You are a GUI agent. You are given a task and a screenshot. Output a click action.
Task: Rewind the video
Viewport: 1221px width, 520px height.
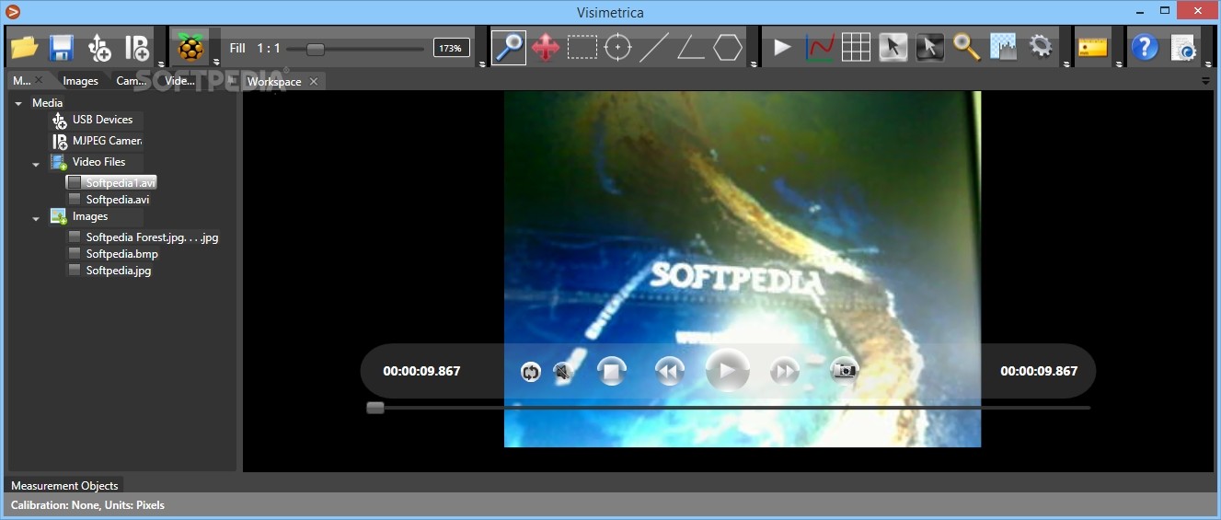[670, 372]
